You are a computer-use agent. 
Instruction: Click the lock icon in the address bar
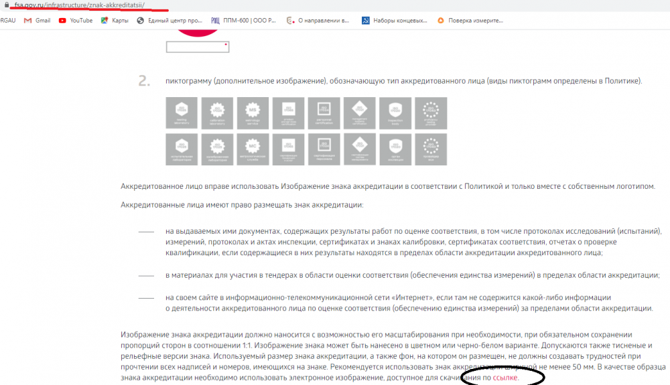[7, 5]
